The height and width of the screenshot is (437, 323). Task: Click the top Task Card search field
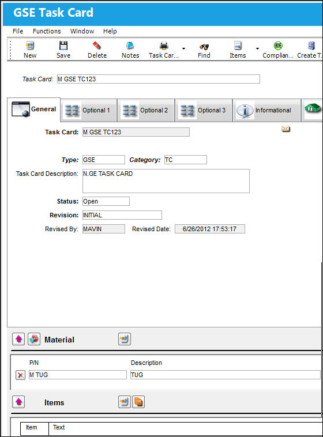pyautogui.click(x=159, y=79)
